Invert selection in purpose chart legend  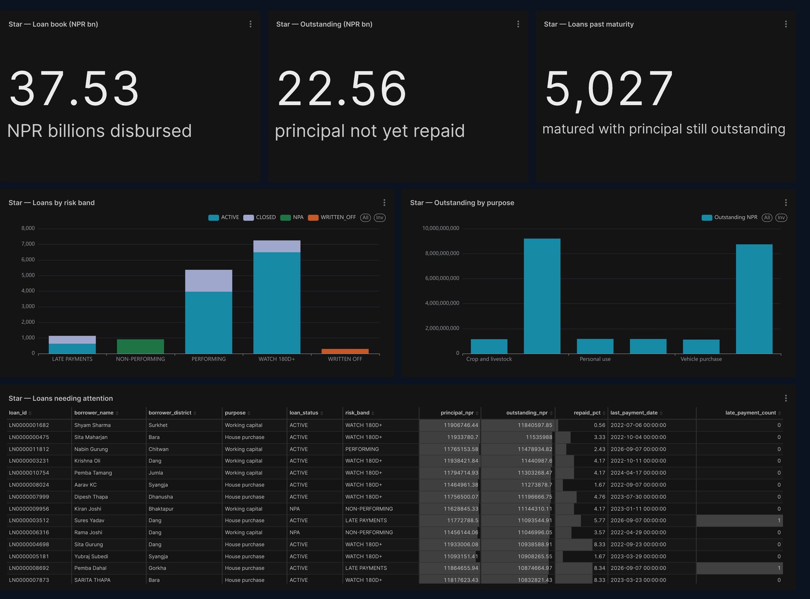click(x=781, y=218)
